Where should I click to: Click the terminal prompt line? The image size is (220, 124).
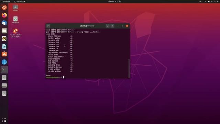55,77
